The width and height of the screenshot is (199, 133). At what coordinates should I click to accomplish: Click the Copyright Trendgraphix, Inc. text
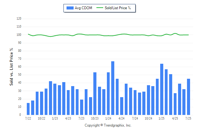coord(108,125)
